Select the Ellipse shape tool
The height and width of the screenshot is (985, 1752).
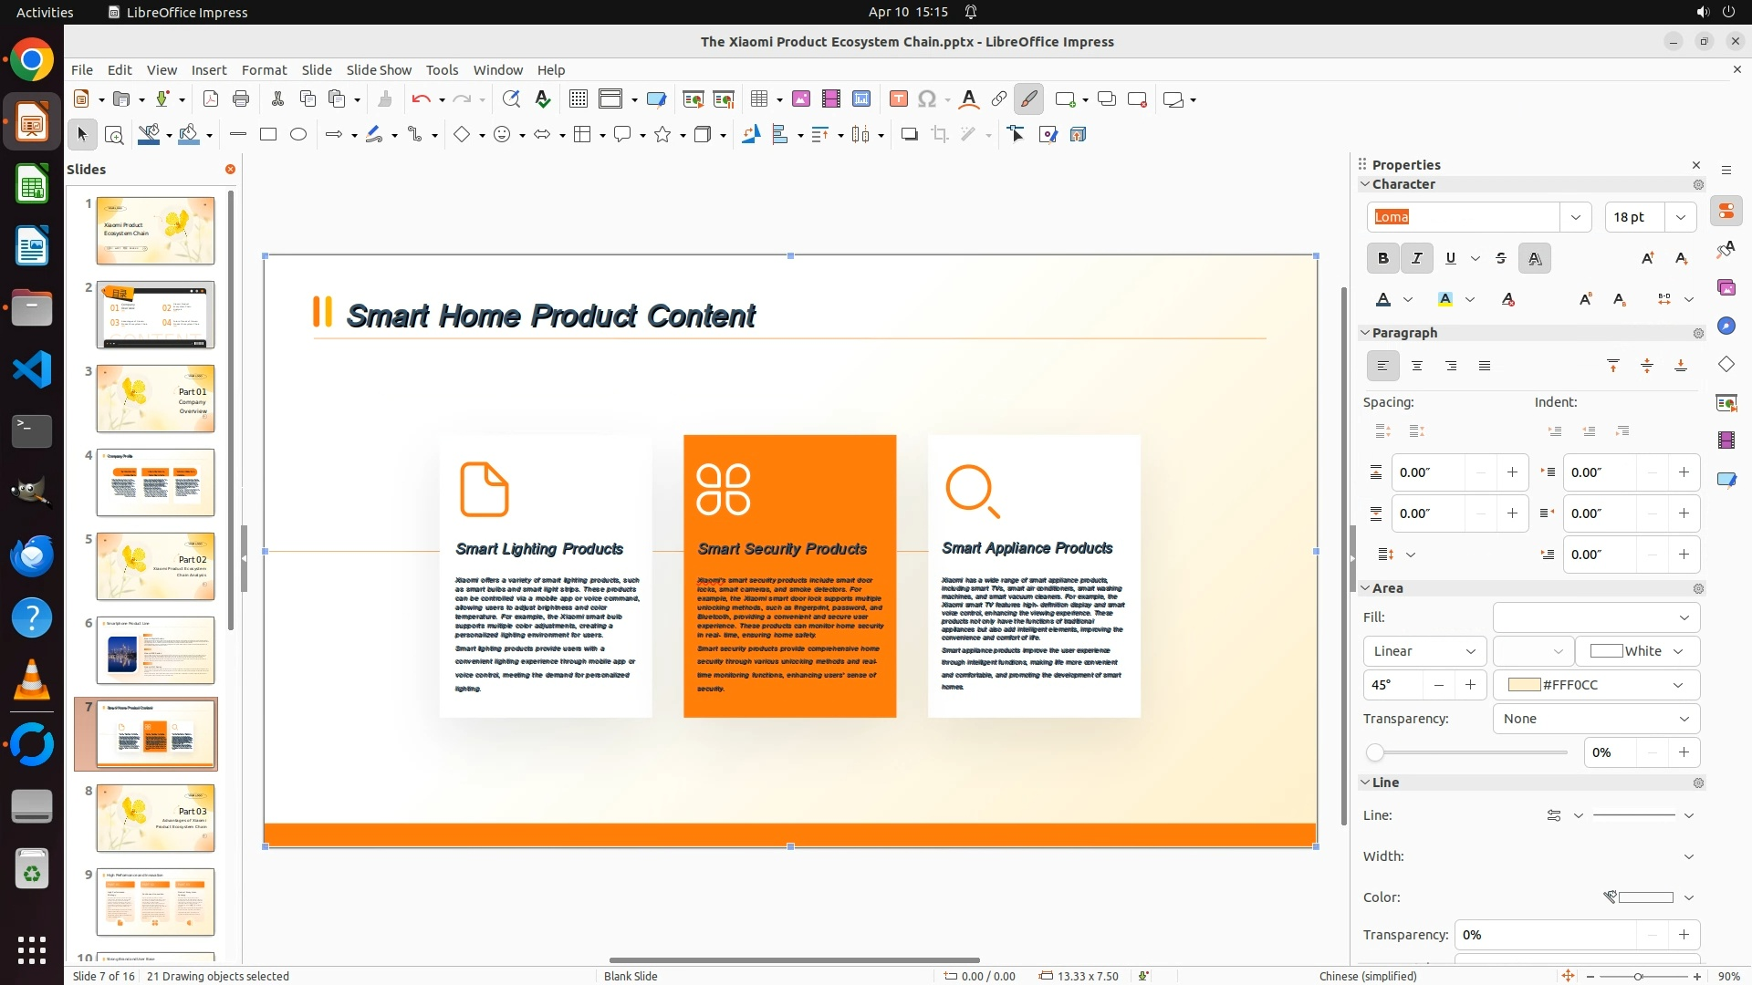[x=298, y=135]
